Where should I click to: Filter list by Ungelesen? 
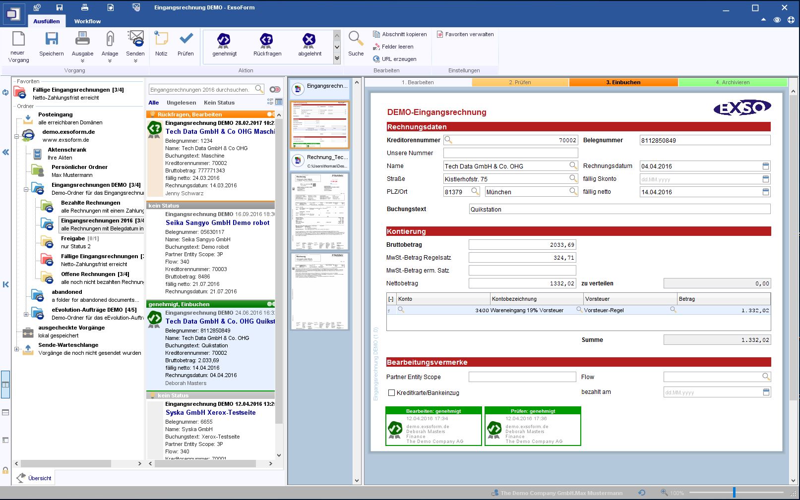pyautogui.click(x=181, y=103)
